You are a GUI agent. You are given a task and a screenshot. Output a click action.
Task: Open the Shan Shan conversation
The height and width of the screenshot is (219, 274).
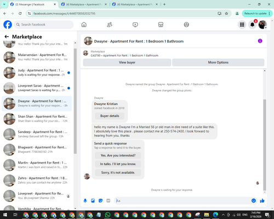[37, 119]
